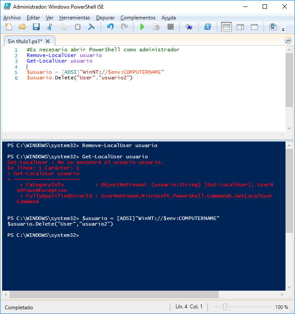Click console pane vertical scrollbar thumb
Image resolution: width=295 pixels, height=314 pixels.
pos(289,191)
